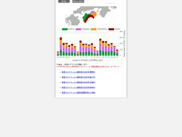Open the 愛媛県 coronavirus status link
This screenshot has height=137, width=182.
(79, 72)
